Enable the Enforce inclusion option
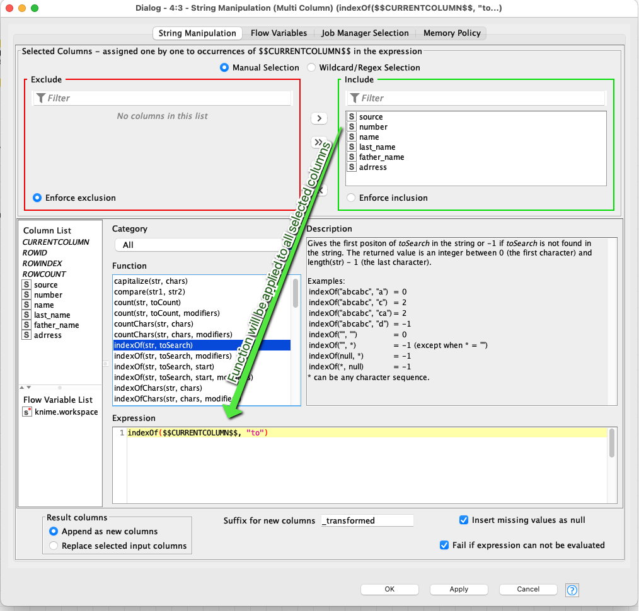The image size is (639, 611). click(350, 198)
